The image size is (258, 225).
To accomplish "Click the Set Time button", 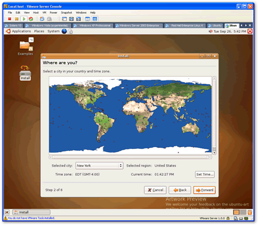I will pos(205,175).
